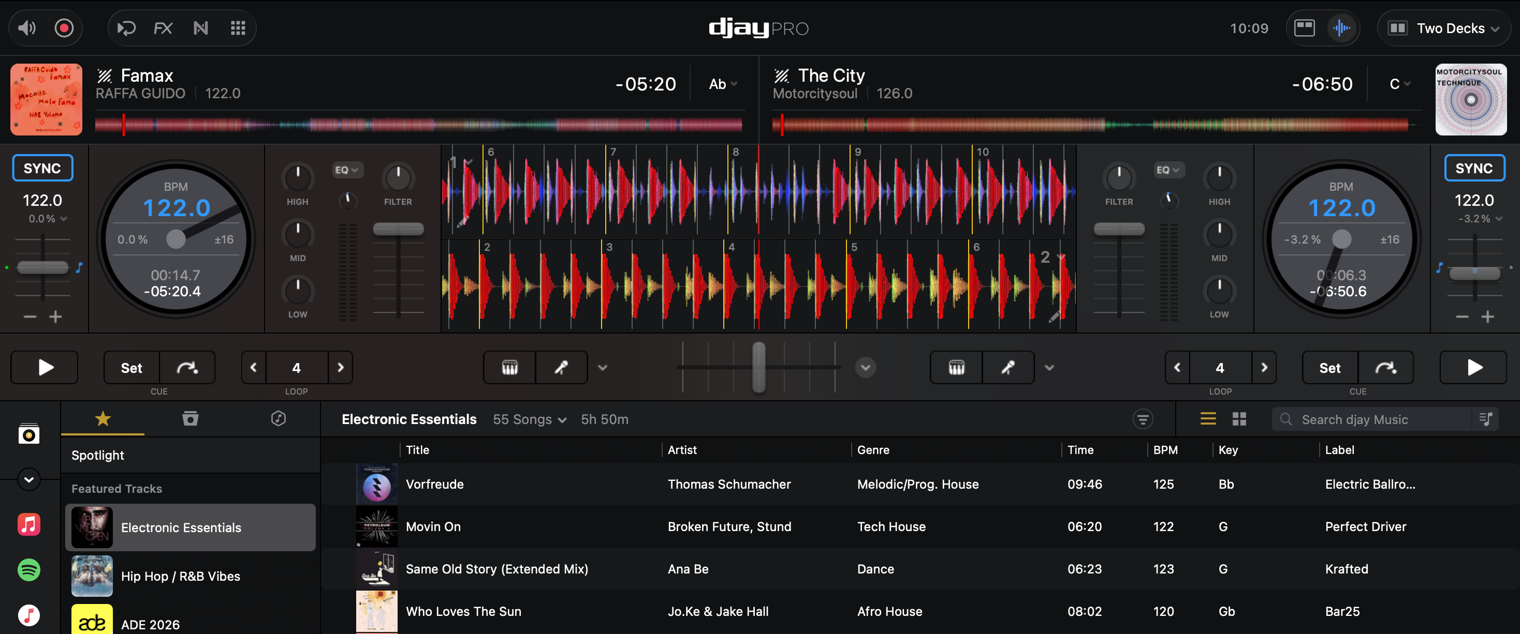Open left deck piano keys pad
1520x634 pixels.
pos(510,368)
